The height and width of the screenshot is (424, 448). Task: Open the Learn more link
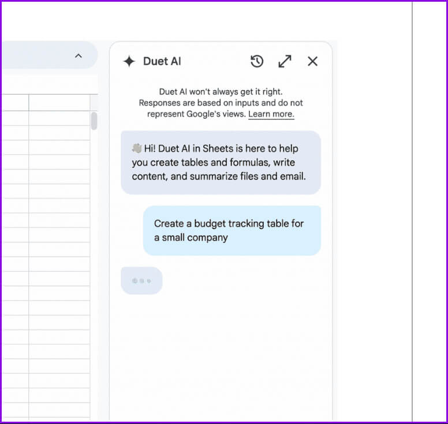[x=271, y=114]
